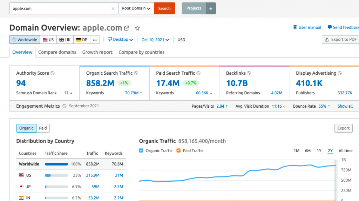Expand more country databases ellipsis

(95, 40)
